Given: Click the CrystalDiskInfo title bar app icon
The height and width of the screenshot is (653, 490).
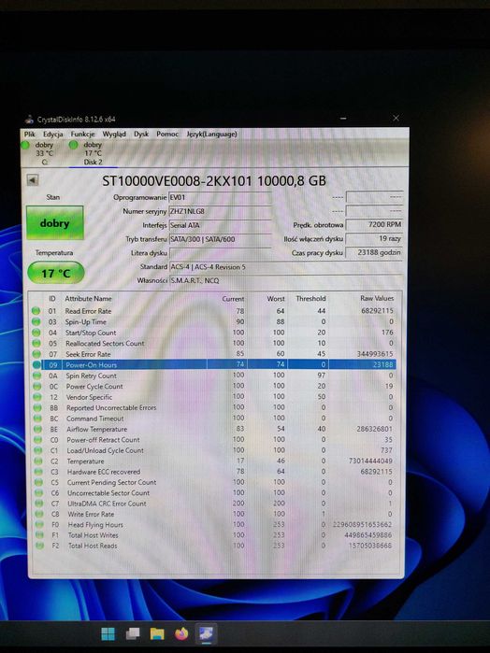Looking at the screenshot, I should pos(29,120).
